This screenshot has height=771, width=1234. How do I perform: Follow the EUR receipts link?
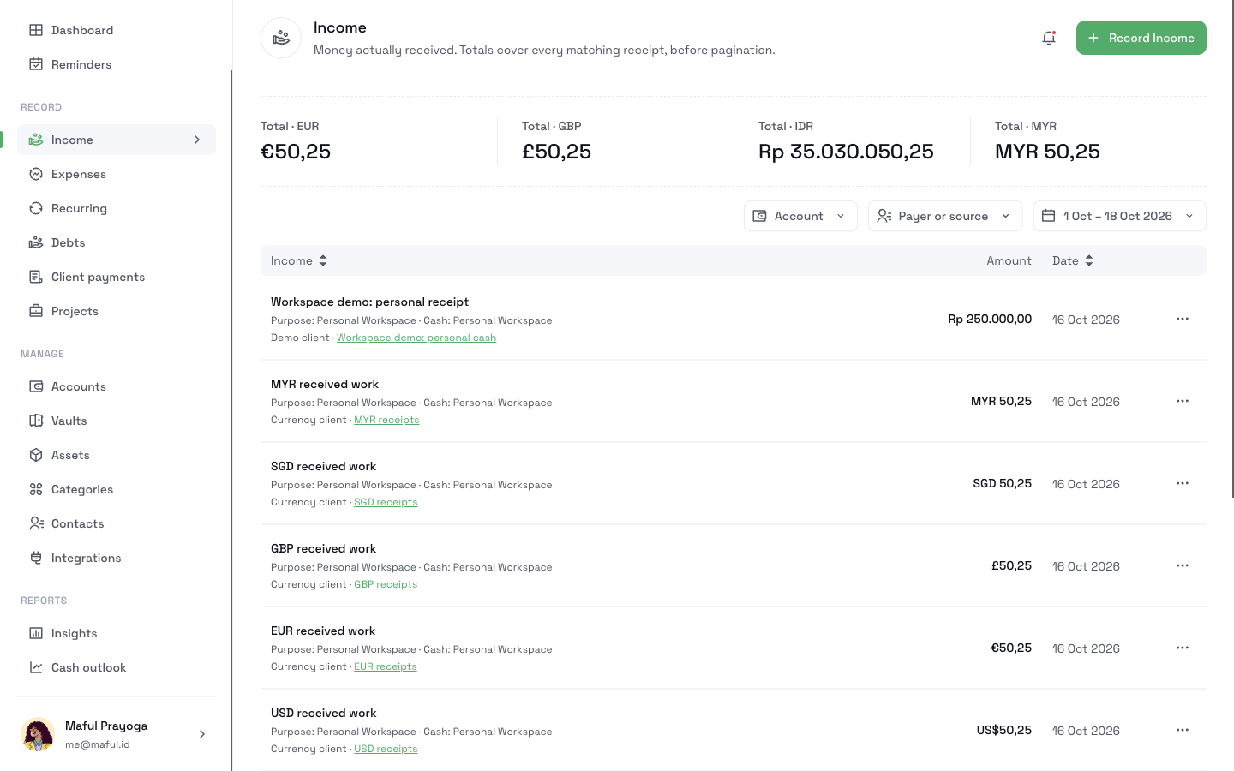click(x=386, y=666)
